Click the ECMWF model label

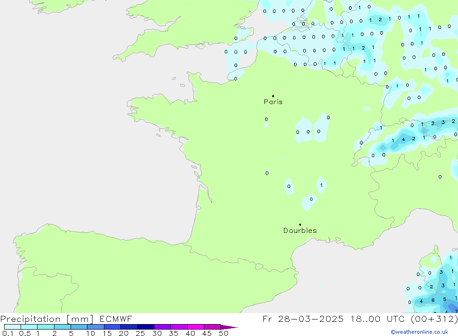pos(116,319)
